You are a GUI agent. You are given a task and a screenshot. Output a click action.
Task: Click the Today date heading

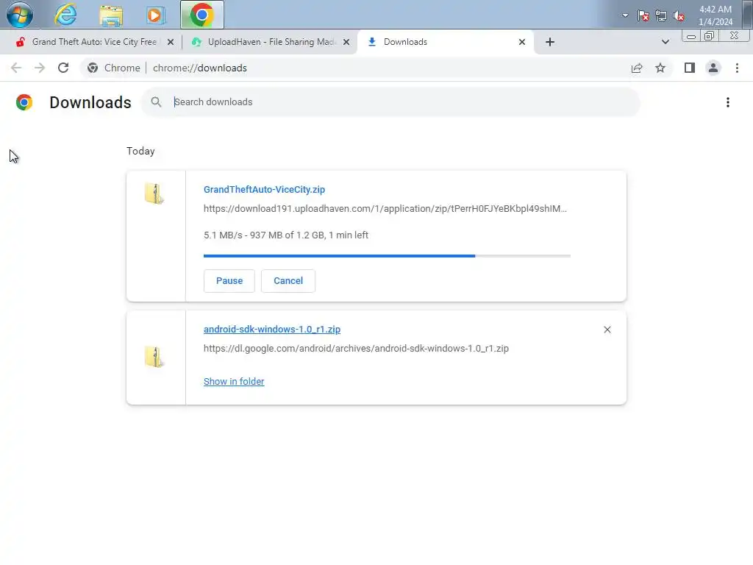tap(140, 151)
